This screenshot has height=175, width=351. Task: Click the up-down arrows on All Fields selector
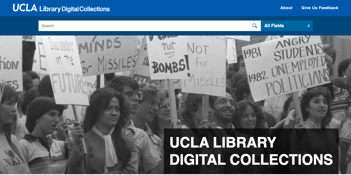(x=308, y=26)
